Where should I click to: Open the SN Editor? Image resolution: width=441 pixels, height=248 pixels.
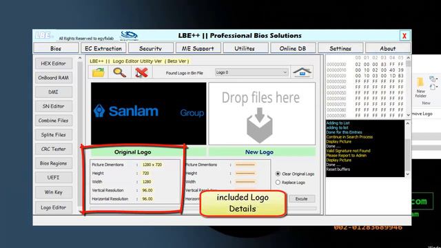click(54, 106)
